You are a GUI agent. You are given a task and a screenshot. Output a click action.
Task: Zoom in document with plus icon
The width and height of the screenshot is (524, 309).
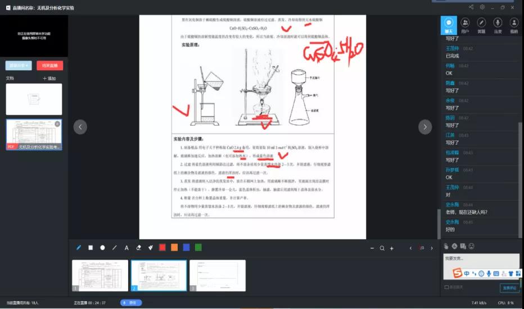pos(392,248)
